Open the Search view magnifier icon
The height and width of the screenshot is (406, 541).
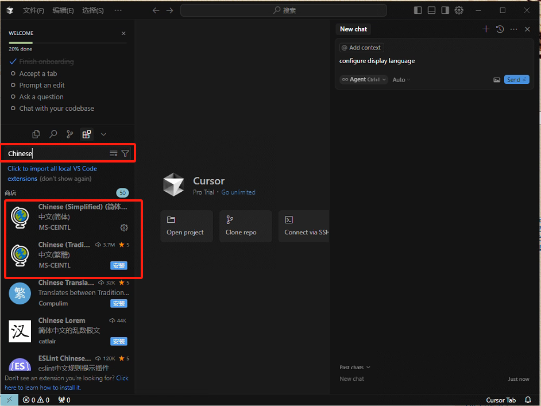[x=53, y=134]
